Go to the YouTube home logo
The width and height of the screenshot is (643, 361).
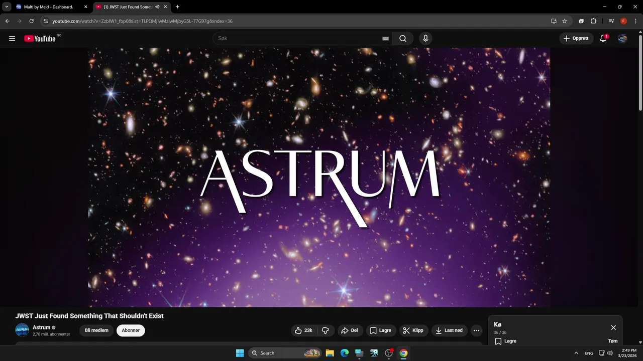[x=40, y=39]
